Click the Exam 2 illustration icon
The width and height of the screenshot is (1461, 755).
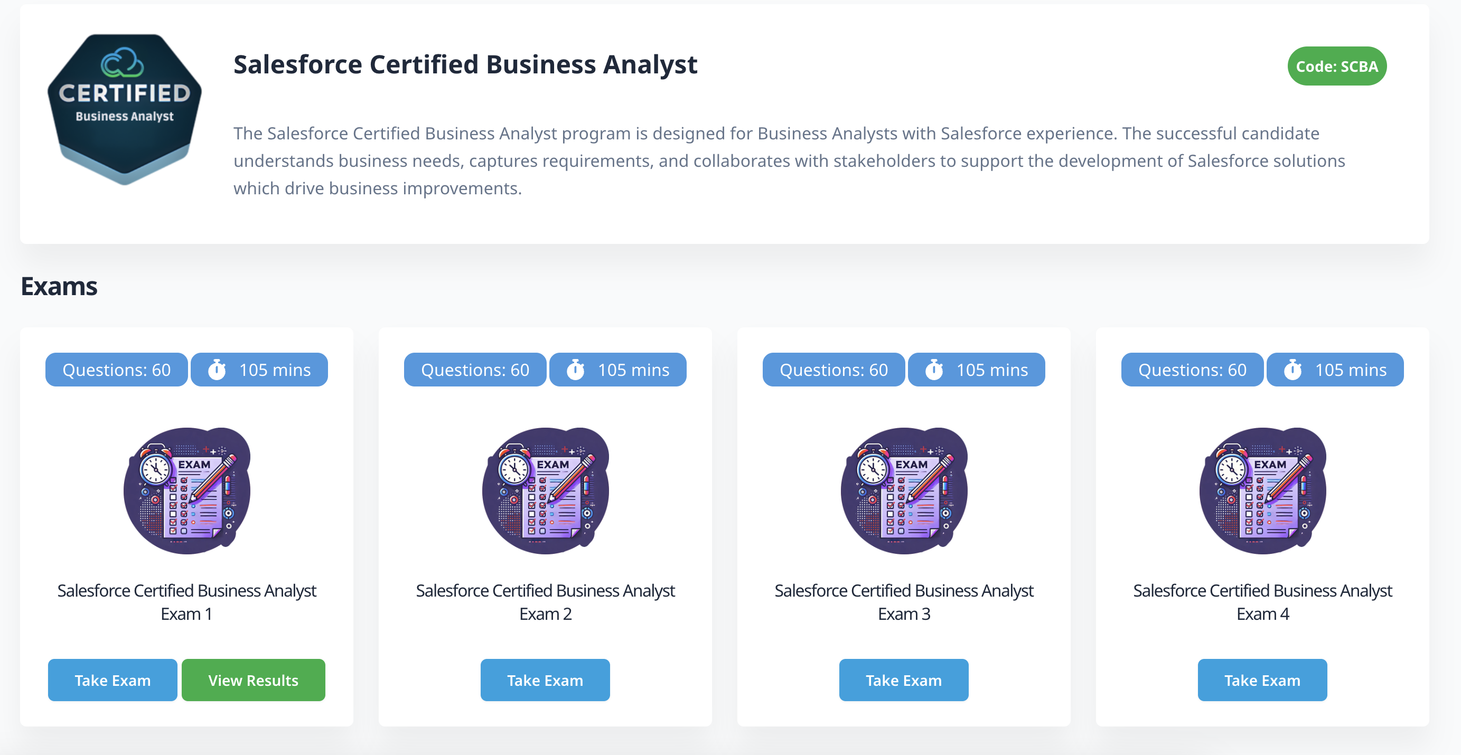545,490
